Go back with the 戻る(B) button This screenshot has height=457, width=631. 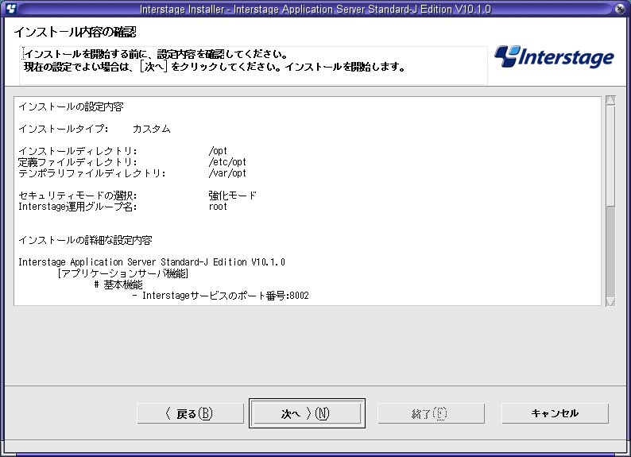pyautogui.click(x=191, y=413)
